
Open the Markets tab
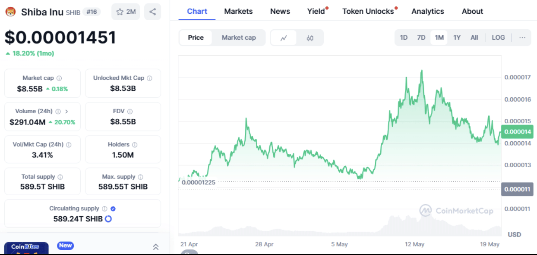pos(238,11)
